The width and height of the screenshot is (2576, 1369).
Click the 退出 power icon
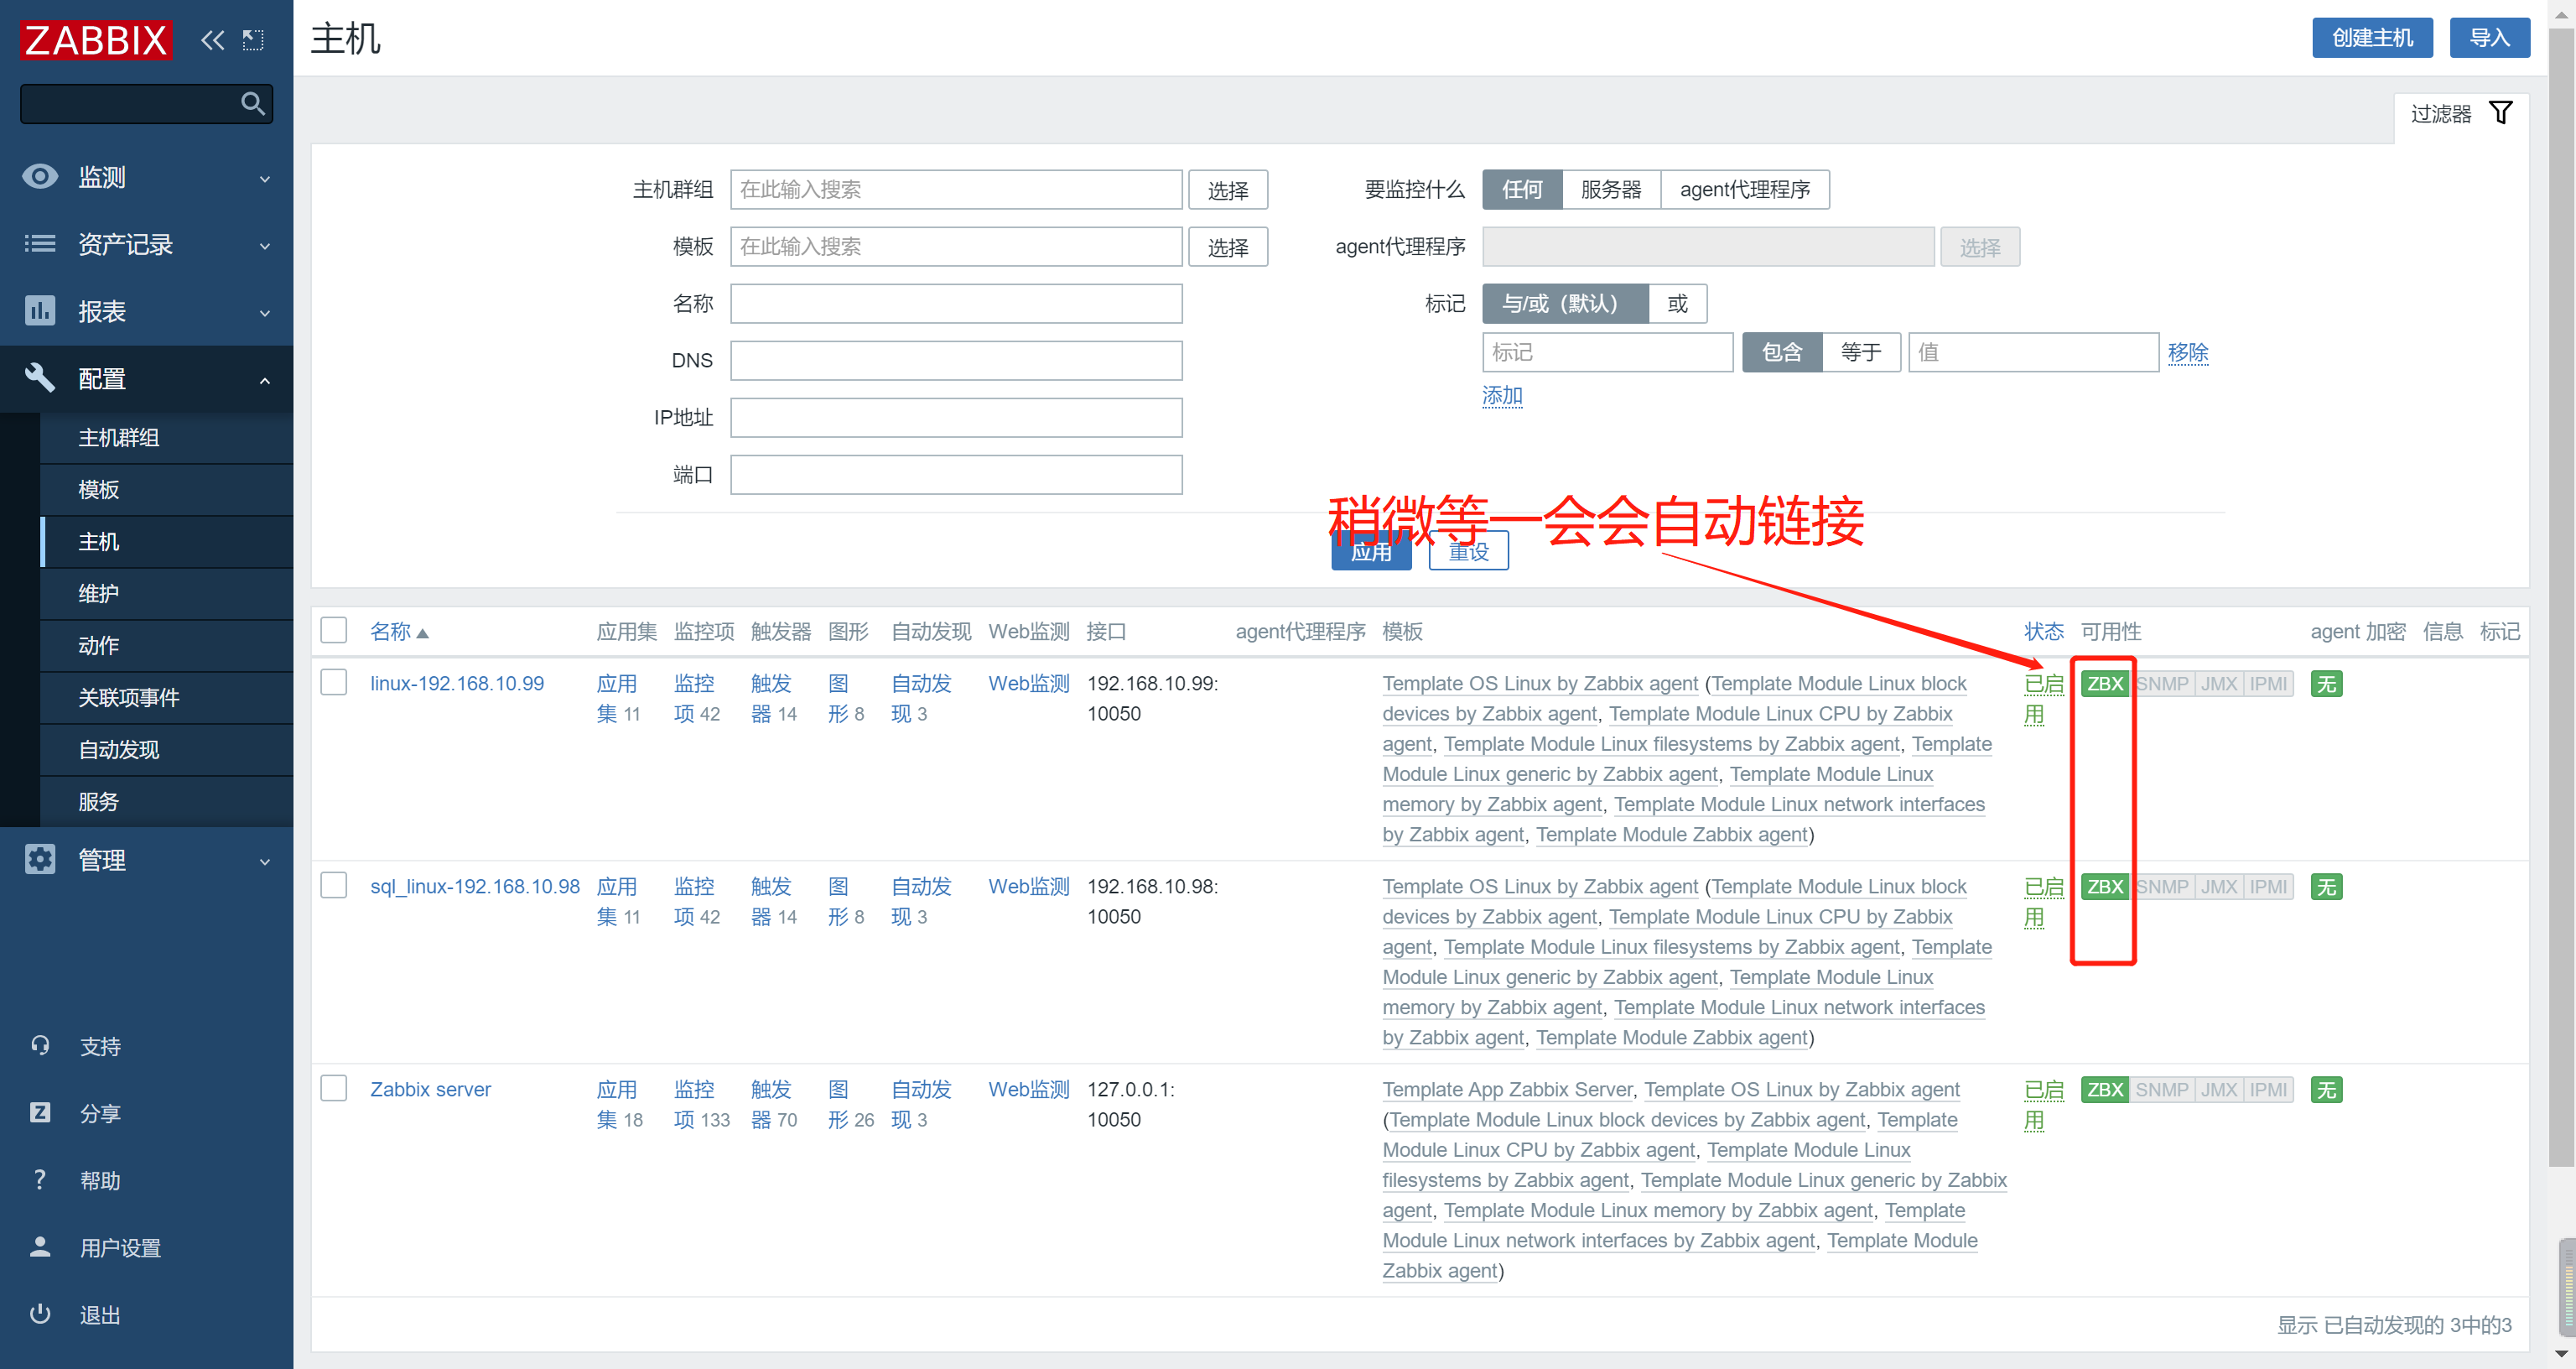tap(40, 1314)
